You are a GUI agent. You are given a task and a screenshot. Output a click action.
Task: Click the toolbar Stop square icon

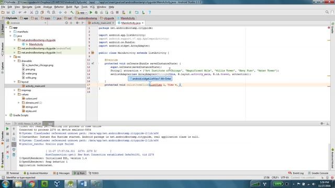pos(117,13)
